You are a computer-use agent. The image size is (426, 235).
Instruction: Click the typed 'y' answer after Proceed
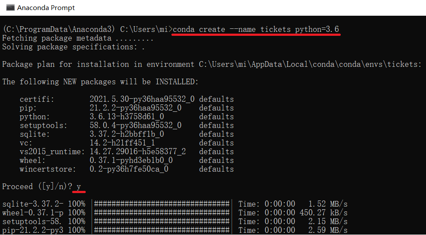79,187
